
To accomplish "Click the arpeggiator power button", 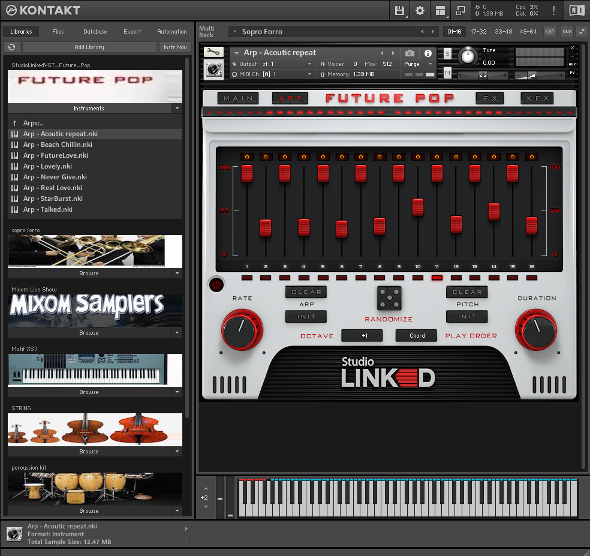I will [x=216, y=284].
